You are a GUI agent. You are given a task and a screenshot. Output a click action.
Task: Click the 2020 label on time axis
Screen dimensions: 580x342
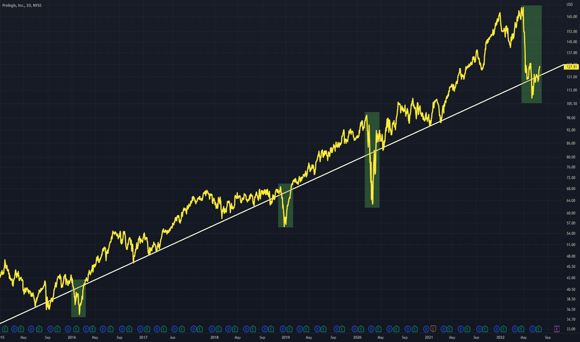click(x=357, y=338)
